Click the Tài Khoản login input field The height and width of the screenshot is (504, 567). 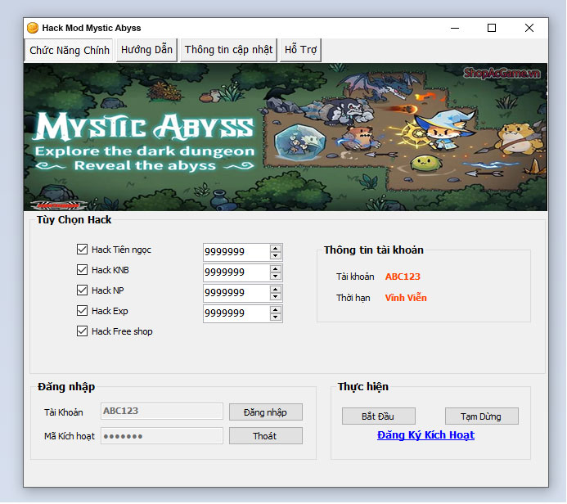click(162, 411)
